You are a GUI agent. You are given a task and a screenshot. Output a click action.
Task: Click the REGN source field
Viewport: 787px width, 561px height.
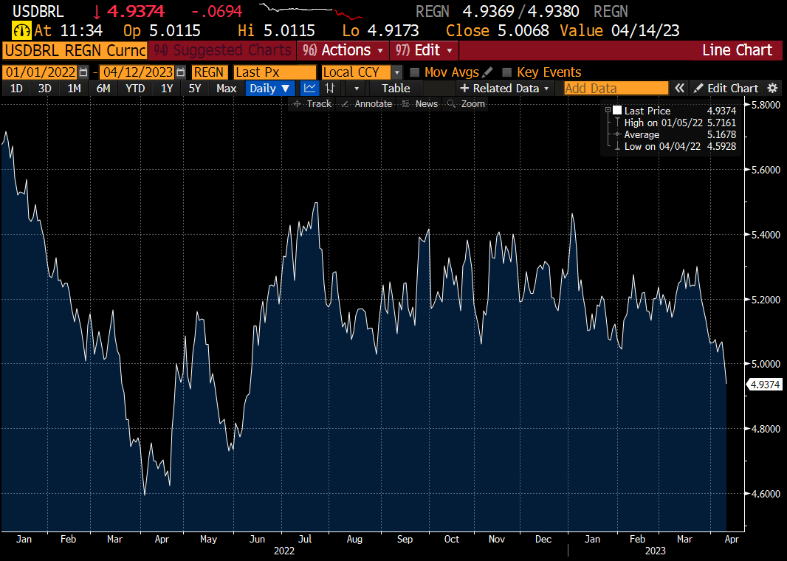[x=210, y=72]
